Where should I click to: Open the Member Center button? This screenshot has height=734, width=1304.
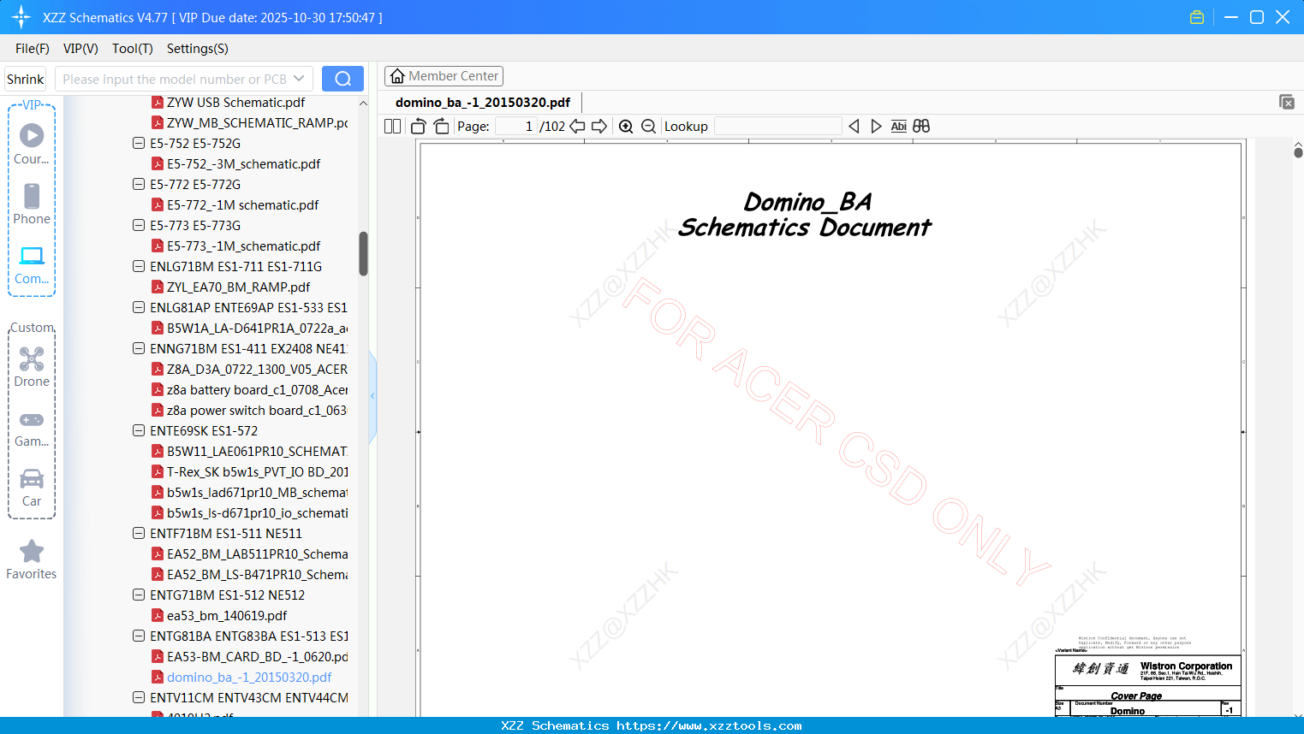click(x=444, y=76)
